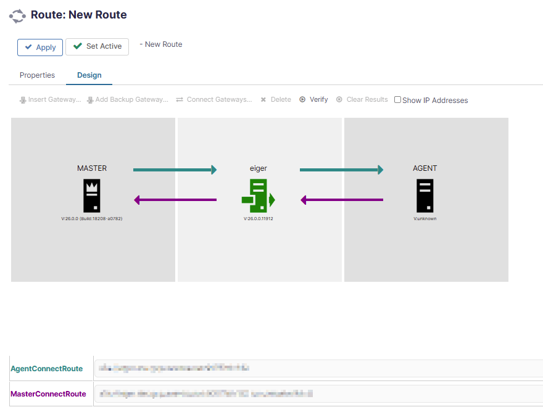Click the purple arrow from AGENT to eiger
The height and width of the screenshot is (407, 543).
(342, 200)
